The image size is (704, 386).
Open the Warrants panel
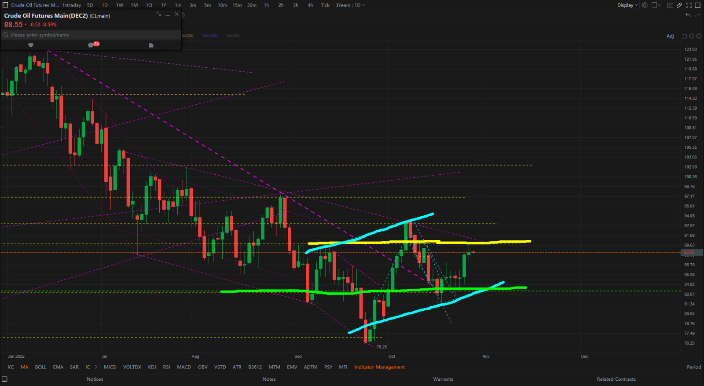pos(443,379)
